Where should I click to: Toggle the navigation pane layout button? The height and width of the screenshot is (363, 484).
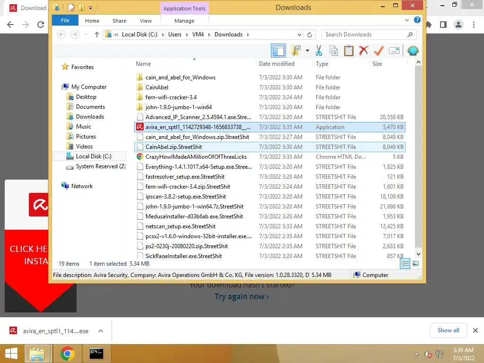[278, 51]
